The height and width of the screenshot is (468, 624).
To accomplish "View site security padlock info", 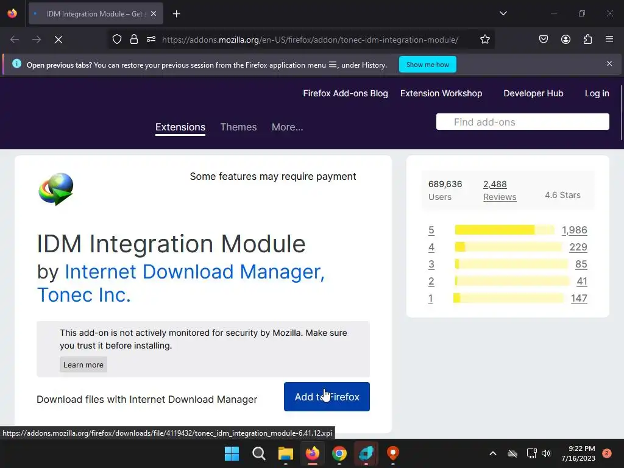I will [134, 40].
